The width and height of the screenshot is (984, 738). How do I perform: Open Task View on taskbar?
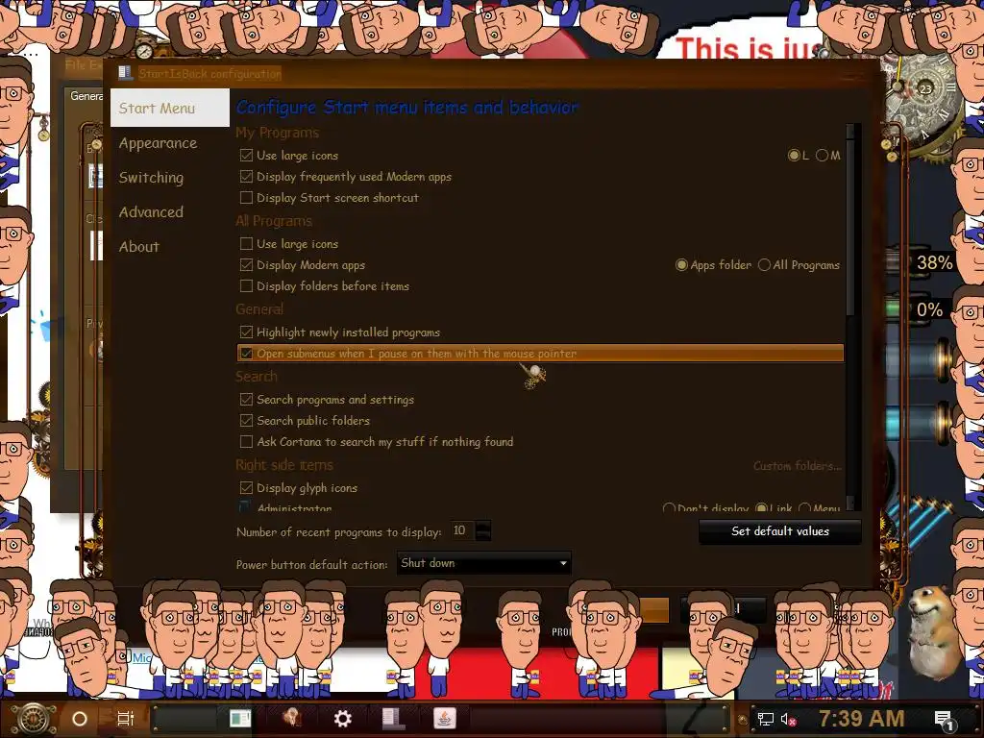tap(126, 719)
